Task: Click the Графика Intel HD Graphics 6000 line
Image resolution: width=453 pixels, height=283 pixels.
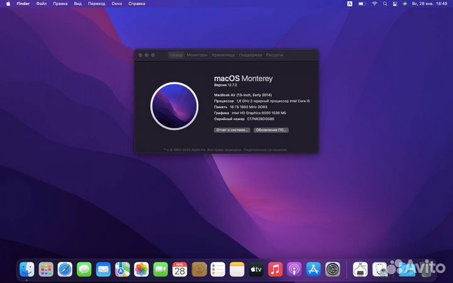Action: 250,113
